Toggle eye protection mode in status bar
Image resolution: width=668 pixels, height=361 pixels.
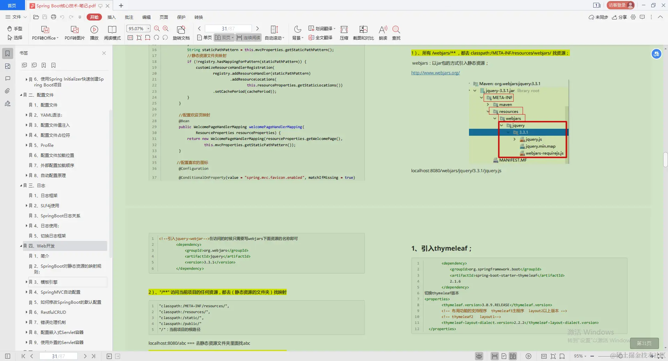point(479,356)
